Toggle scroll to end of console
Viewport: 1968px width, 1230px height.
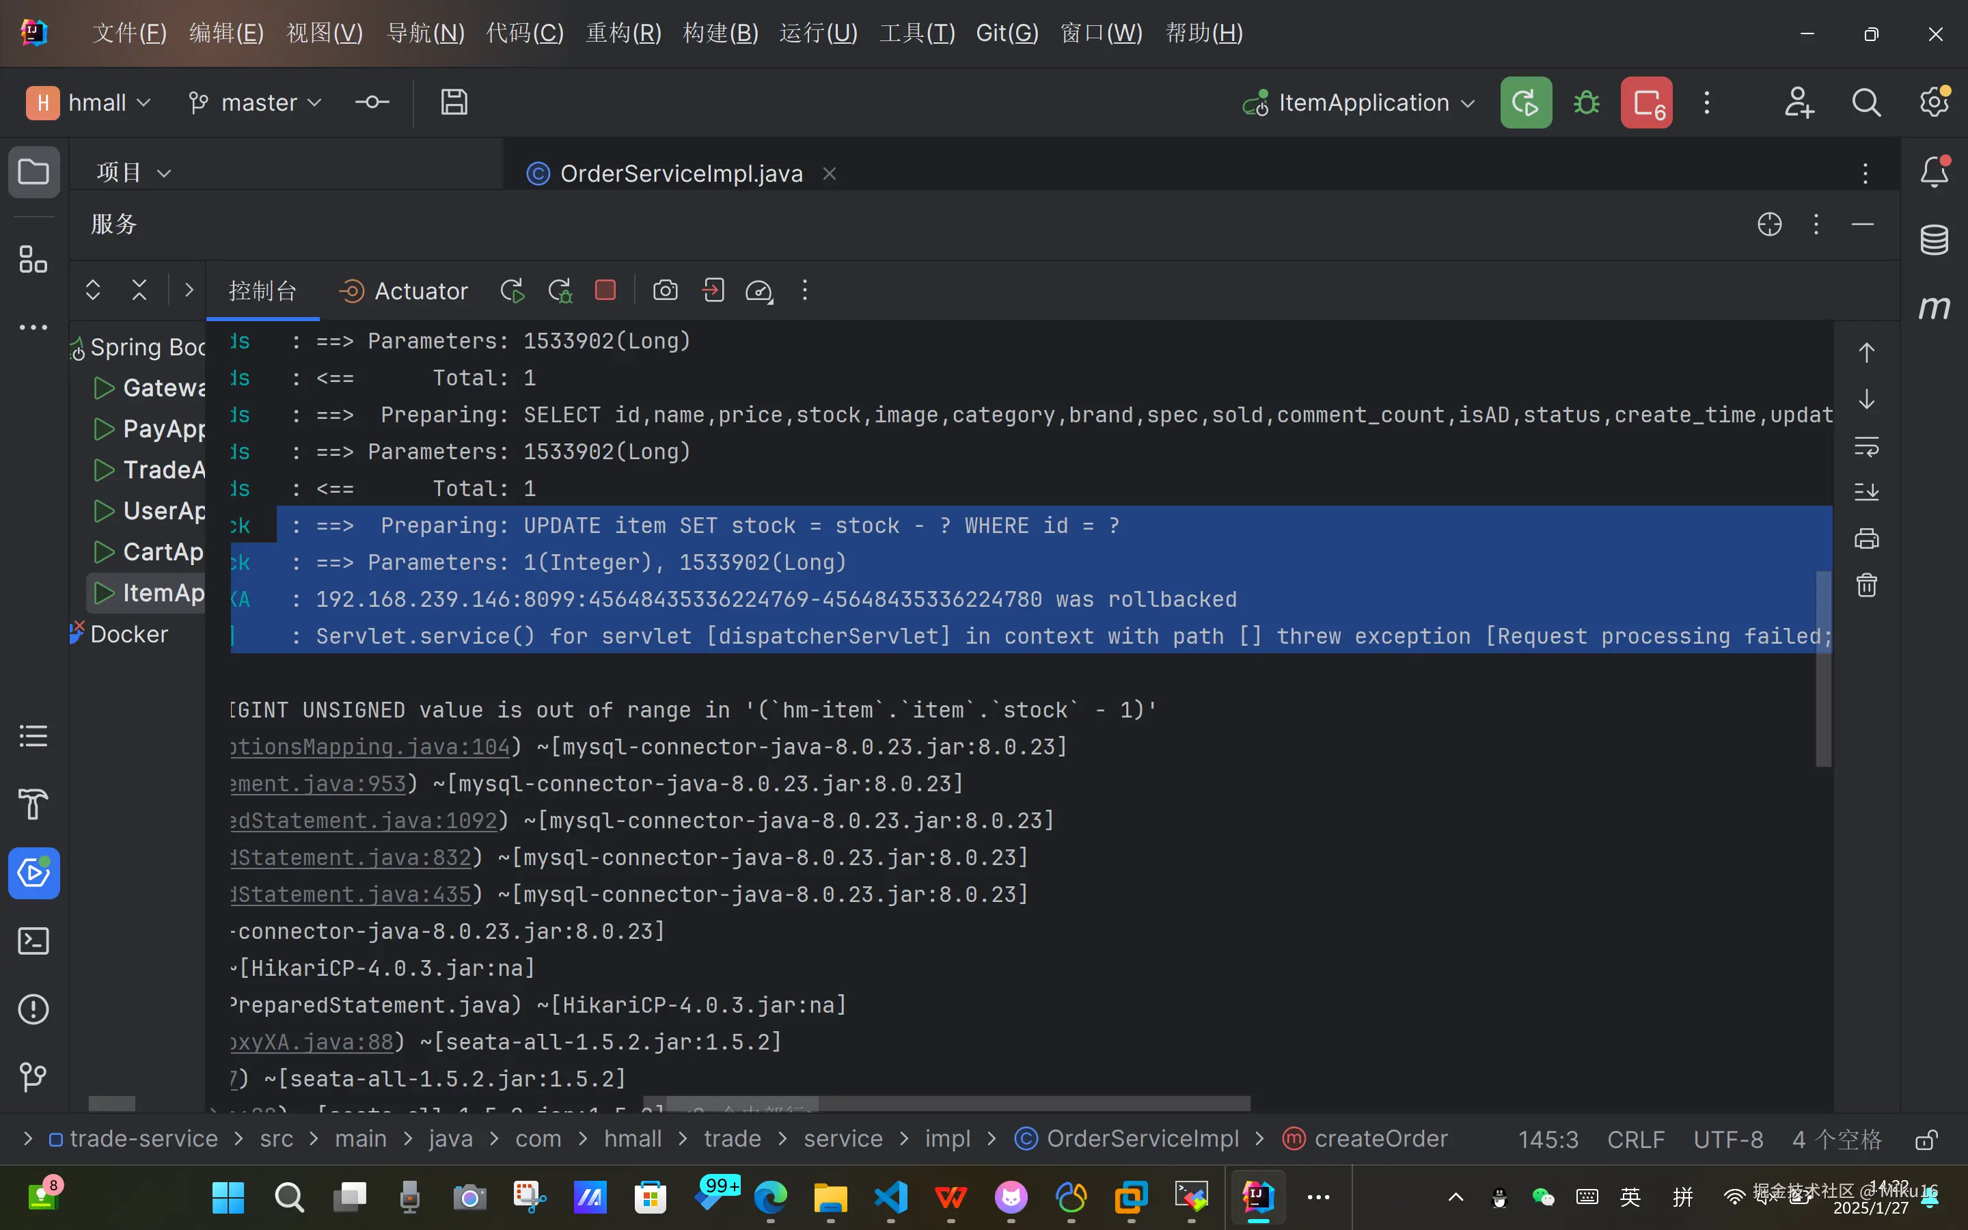coord(1866,492)
